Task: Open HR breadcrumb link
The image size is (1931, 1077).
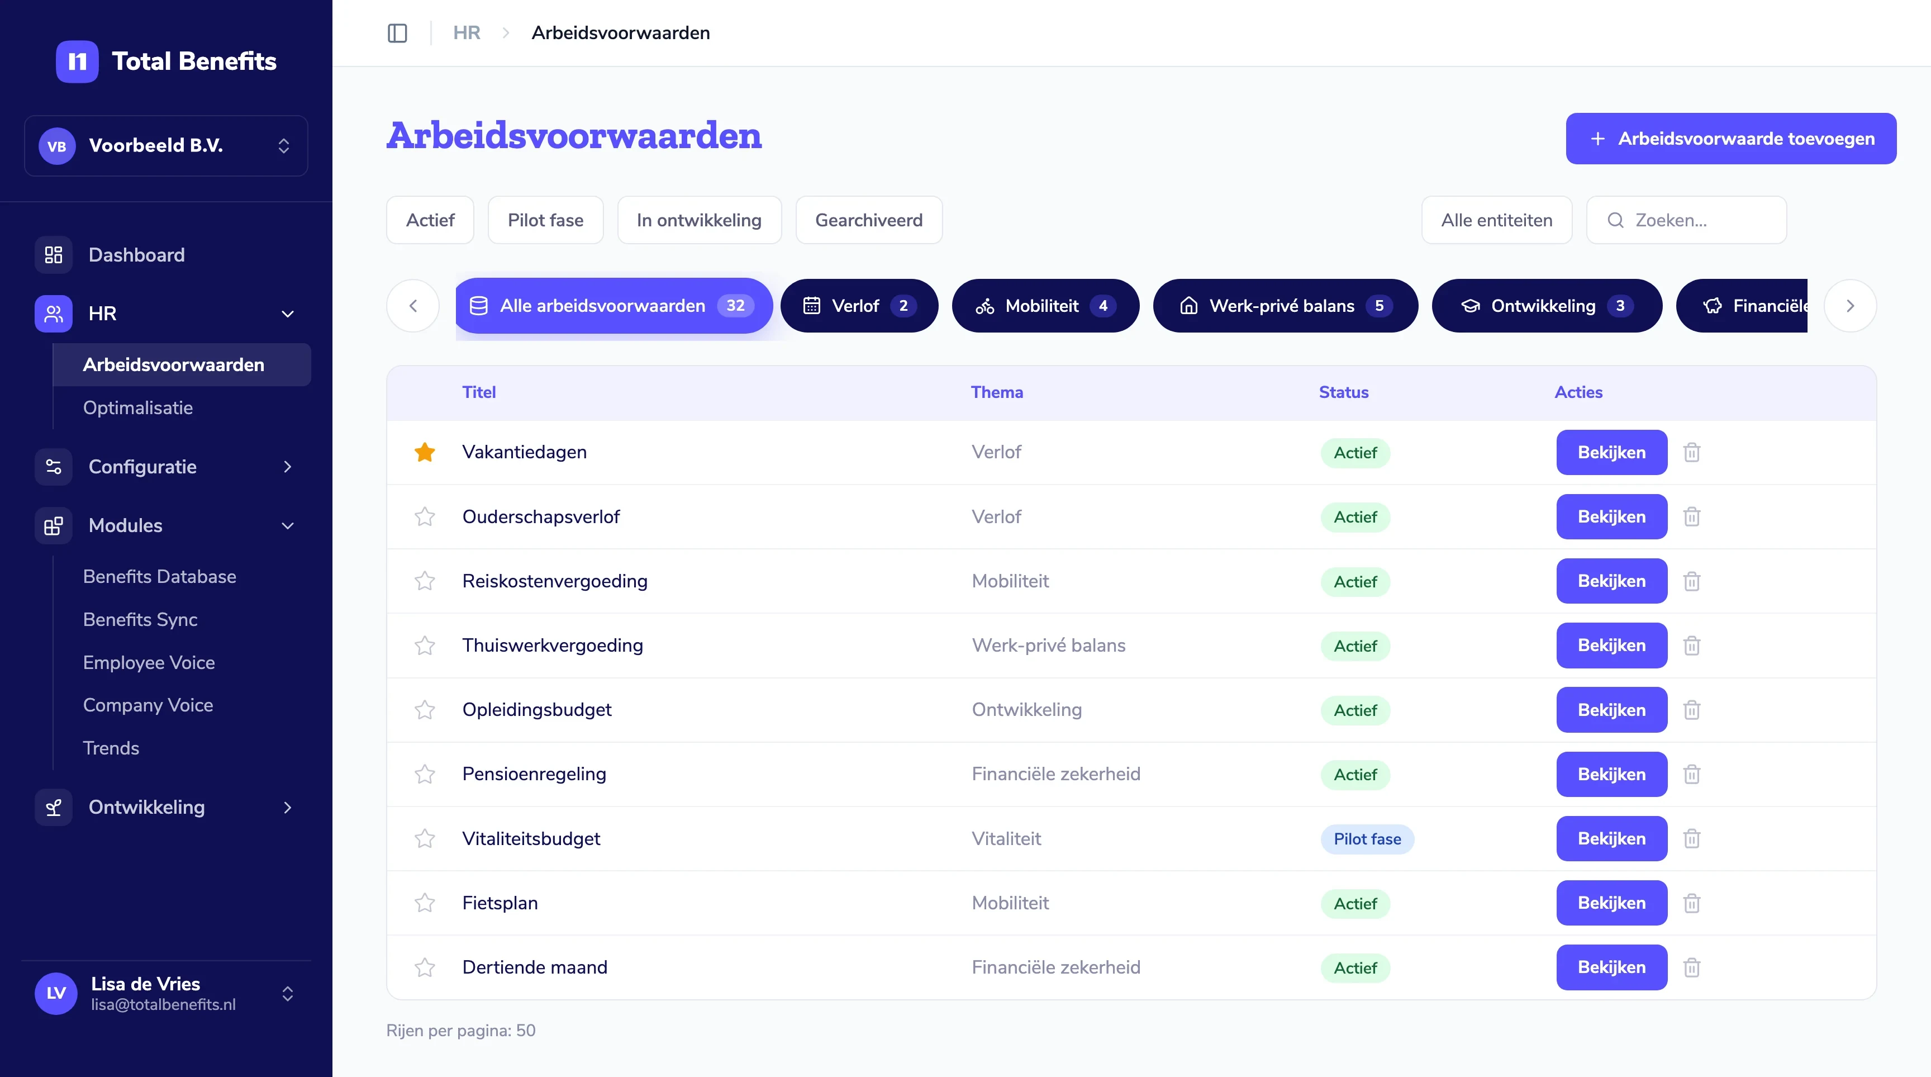Action: click(466, 33)
